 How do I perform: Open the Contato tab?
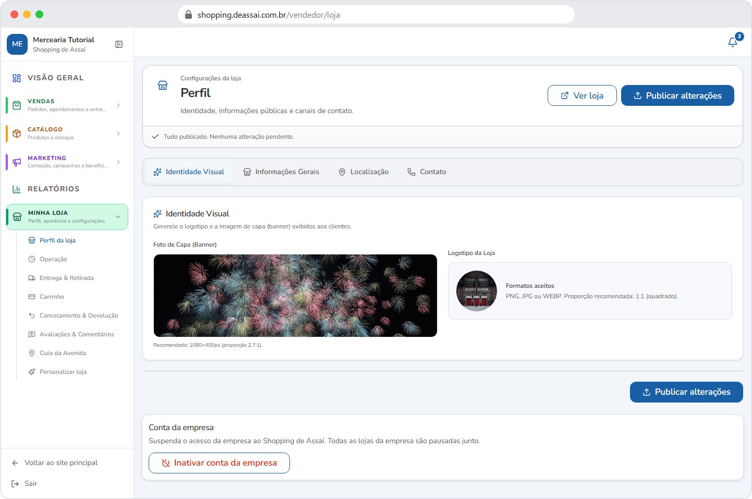coord(427,172)
